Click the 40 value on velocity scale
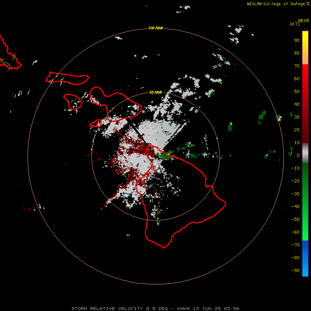Screen dimensions: 311x311 297,104
